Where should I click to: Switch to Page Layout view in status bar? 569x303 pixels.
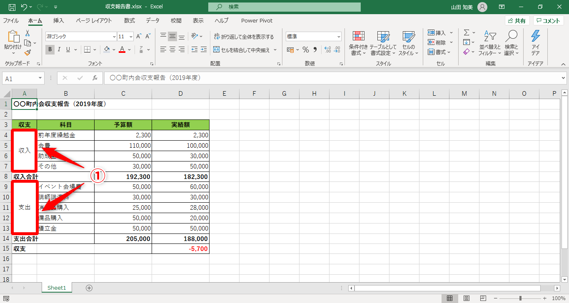tap(467, 298)
